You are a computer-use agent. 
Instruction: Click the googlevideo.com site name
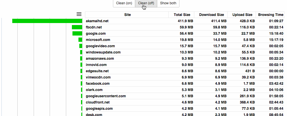click(x=100, y=46)
